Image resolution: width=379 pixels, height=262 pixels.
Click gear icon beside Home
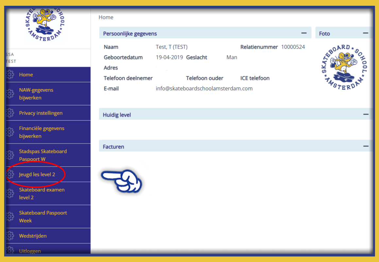[x=10, y=75]
